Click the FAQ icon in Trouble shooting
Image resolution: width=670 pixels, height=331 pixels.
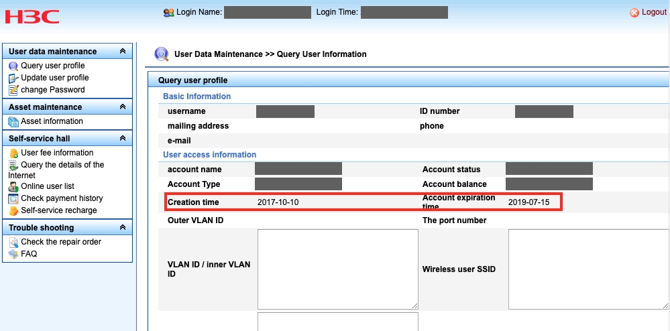click(13, 254)
